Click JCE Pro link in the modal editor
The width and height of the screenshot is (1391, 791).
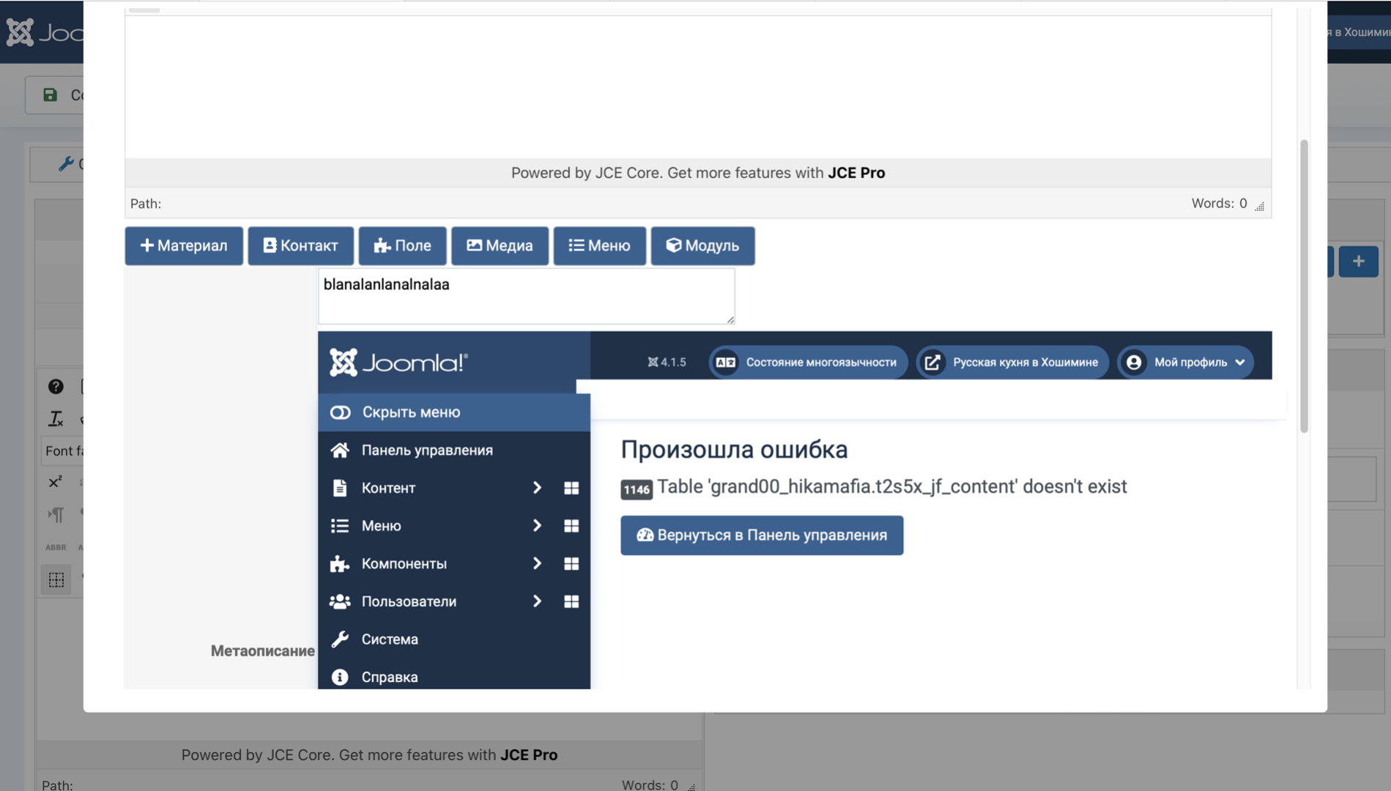[856, 173]
